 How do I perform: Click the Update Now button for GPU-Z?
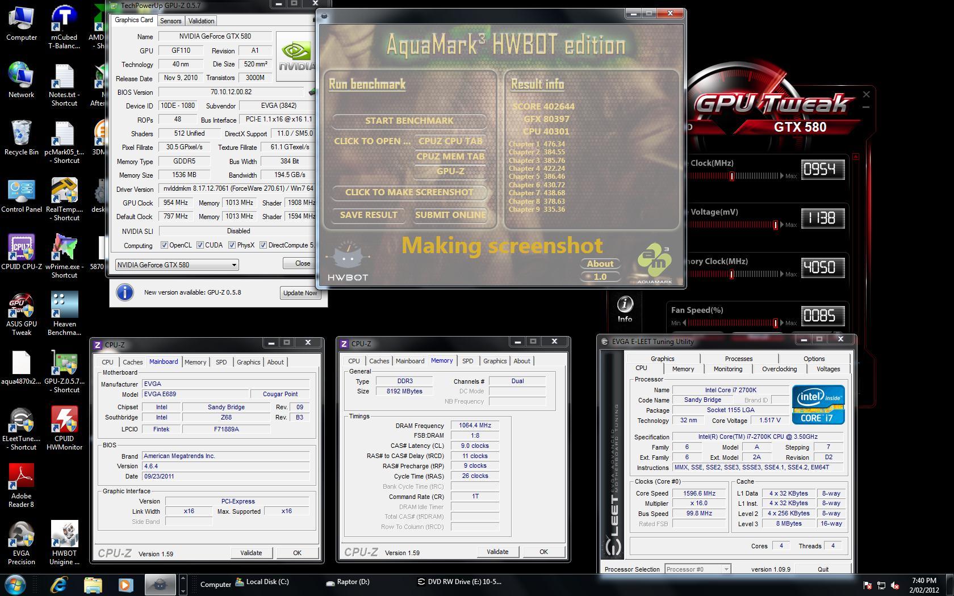point(300,293)
